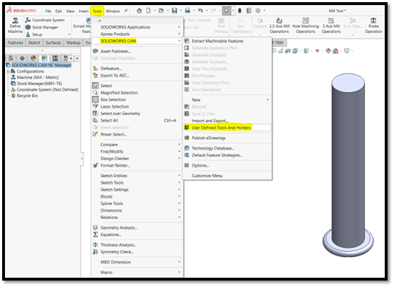Open Stock Manager from the ribbon
The image size is (394, 287).
tap(42, 27)
